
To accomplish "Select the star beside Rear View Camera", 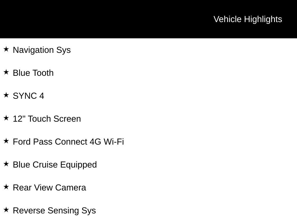I will coord(6,187).
